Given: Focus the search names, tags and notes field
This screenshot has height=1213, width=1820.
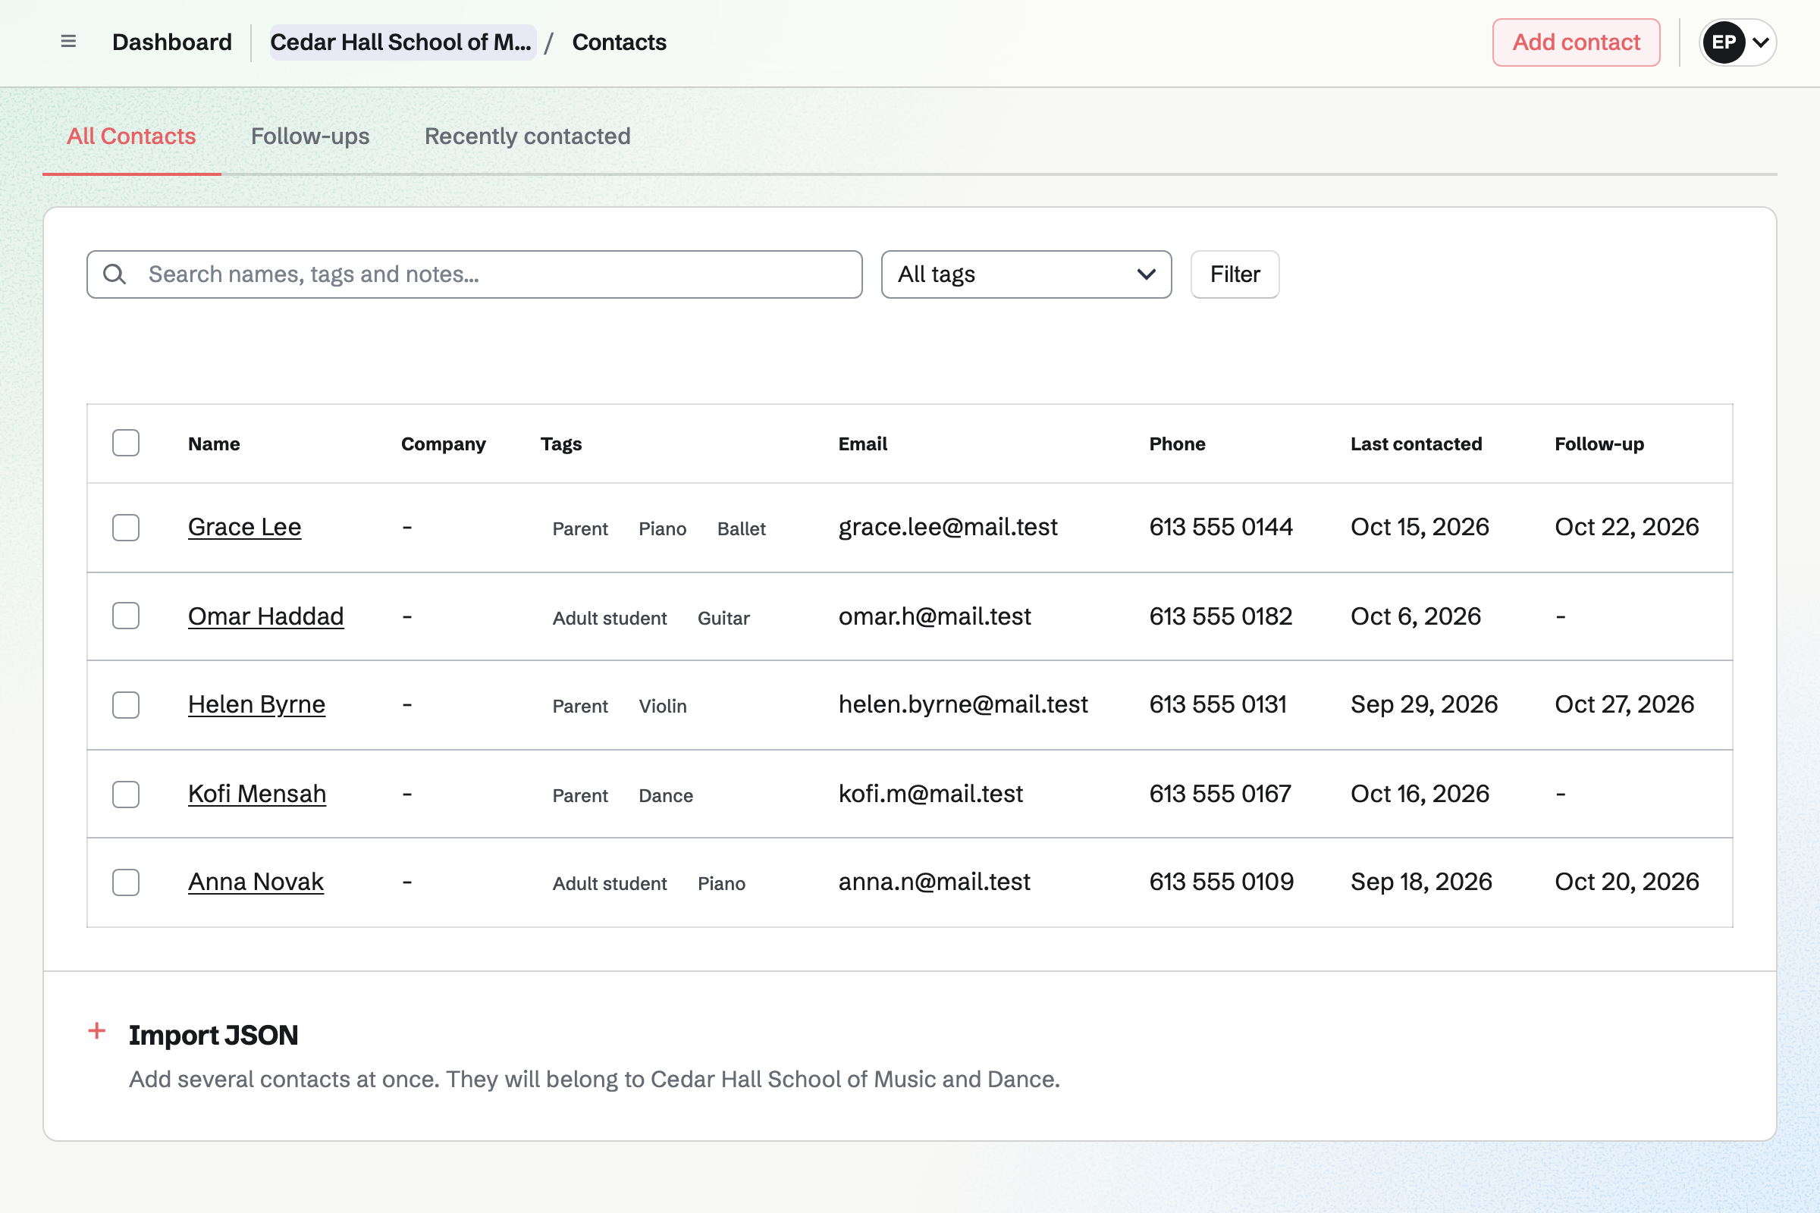Looking at the screenshot, I should 475,274.
